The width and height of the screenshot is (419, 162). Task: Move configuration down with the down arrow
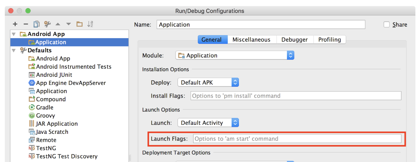69,24
